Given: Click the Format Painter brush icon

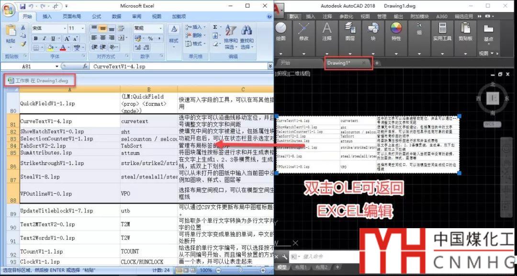Looking at the screenshot, I should [23, 44].
